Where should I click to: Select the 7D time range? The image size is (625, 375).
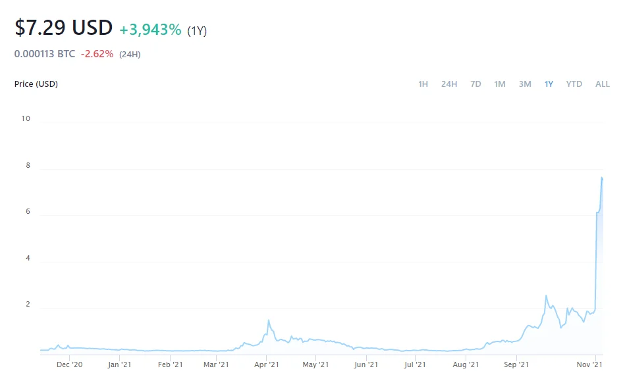(476, 84)
